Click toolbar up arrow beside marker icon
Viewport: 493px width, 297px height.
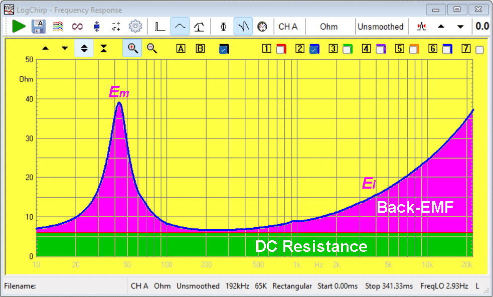pos(441,27)
